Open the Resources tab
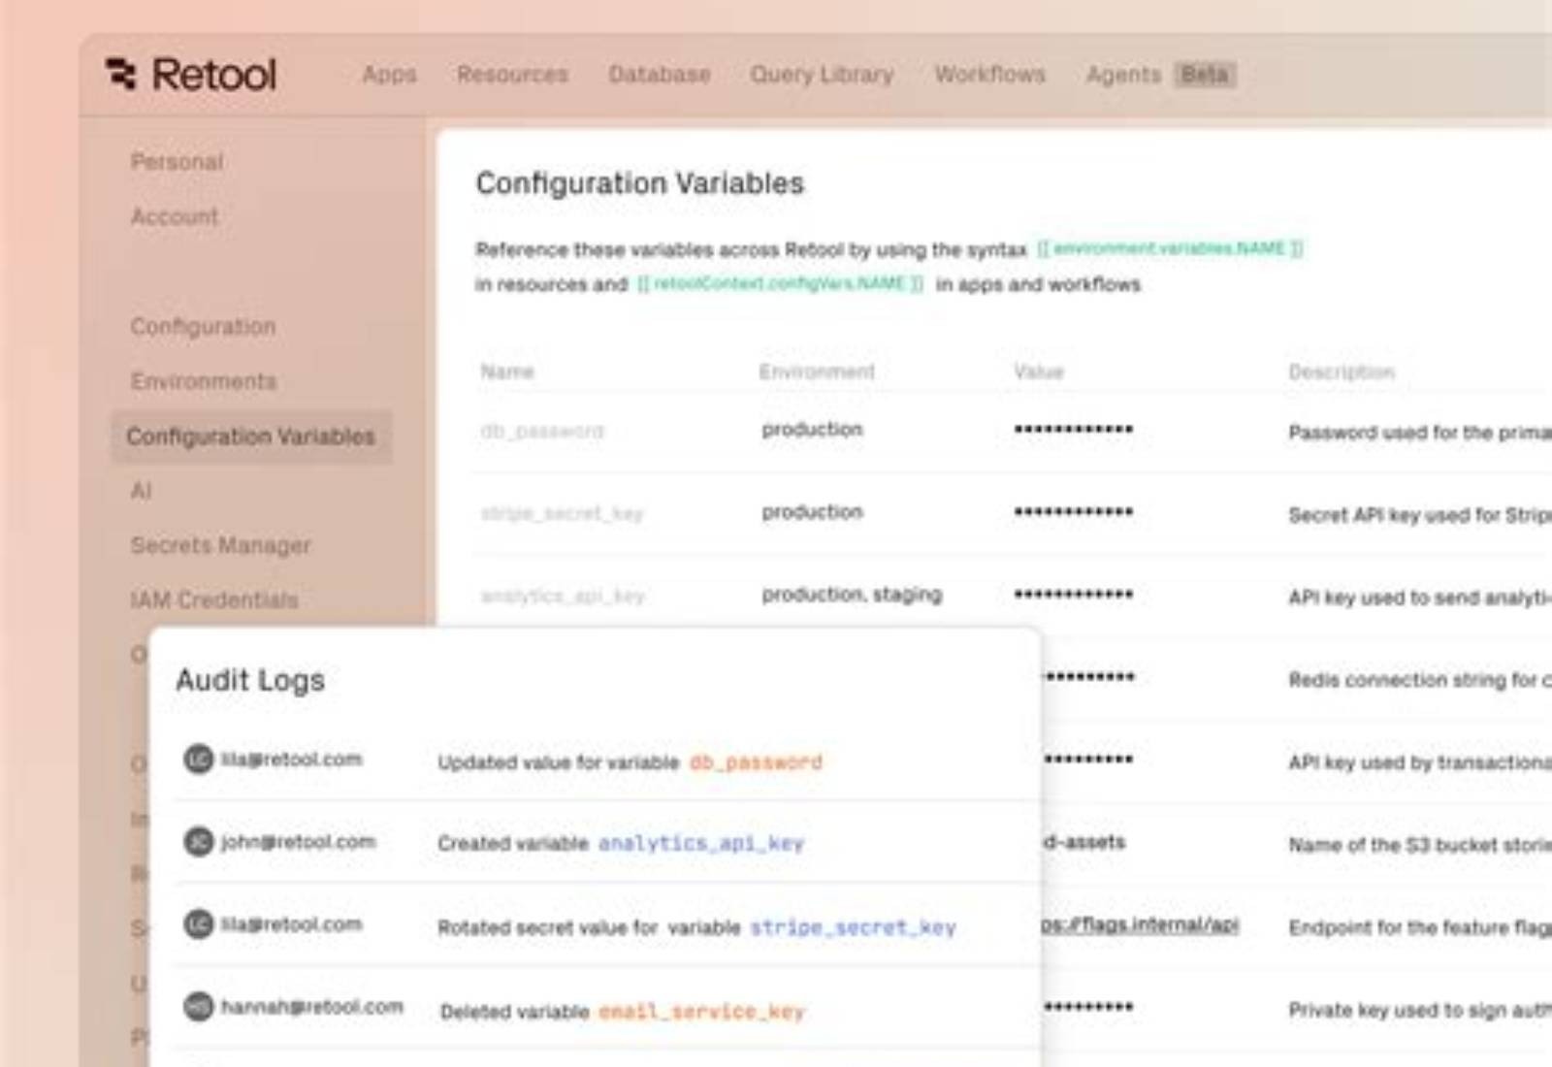Viewport: 1552px width, 1067px height. click(512, 75)
